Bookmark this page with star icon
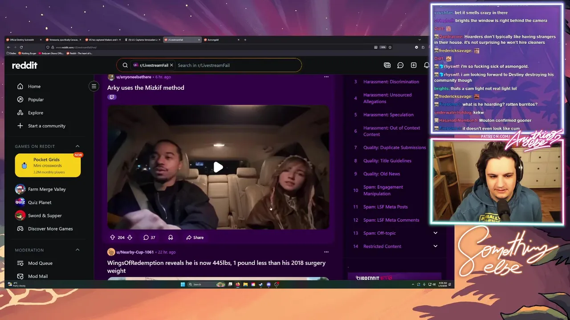 (x=390, y=47)
